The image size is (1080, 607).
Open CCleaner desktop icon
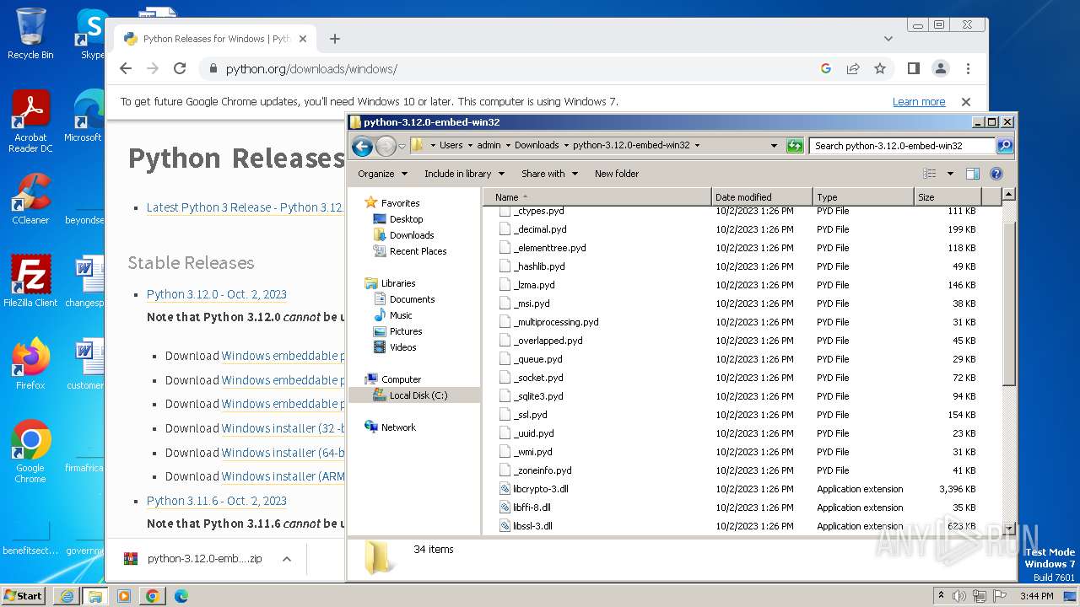click(x=30, y=199)
